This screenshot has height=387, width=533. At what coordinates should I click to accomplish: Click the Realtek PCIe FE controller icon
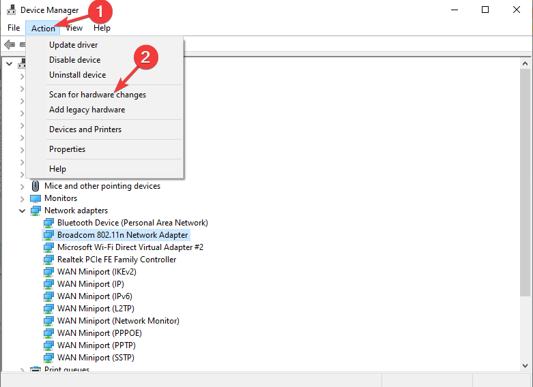48,260
